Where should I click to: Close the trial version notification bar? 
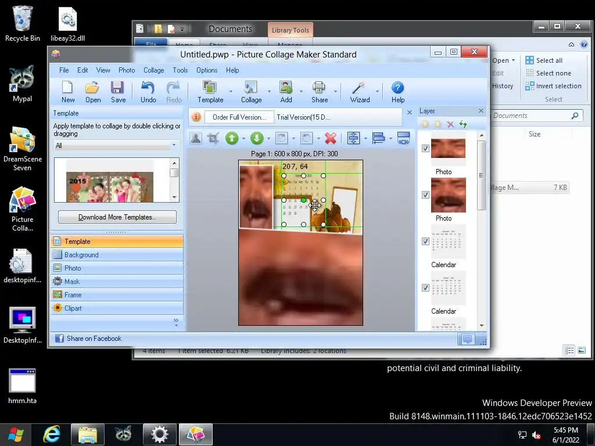point(410,112)
